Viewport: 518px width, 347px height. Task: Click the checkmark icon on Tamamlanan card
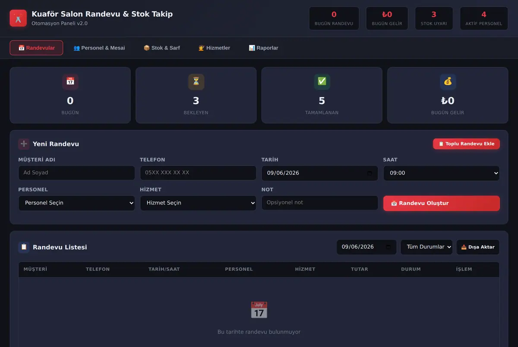[322, 81]
